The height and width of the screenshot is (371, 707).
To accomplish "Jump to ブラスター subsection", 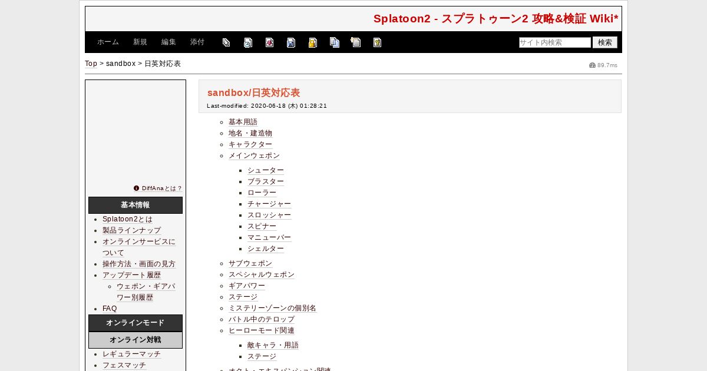I will [x=266, y=181].
